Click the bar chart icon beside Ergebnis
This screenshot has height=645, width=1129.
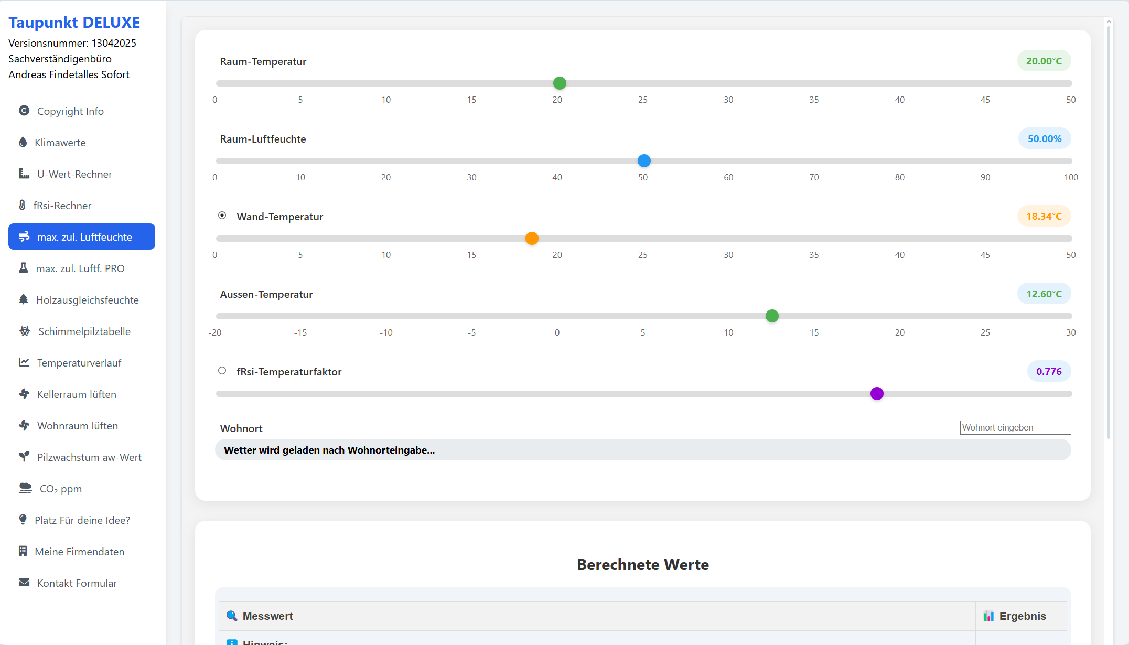tap(988, 616)
